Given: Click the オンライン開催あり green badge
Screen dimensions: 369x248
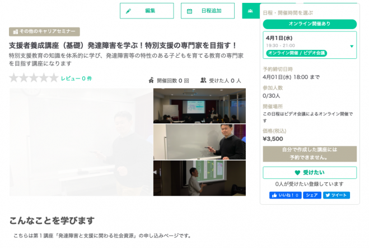Looking at the screenshot, I should tap(310, 24).
